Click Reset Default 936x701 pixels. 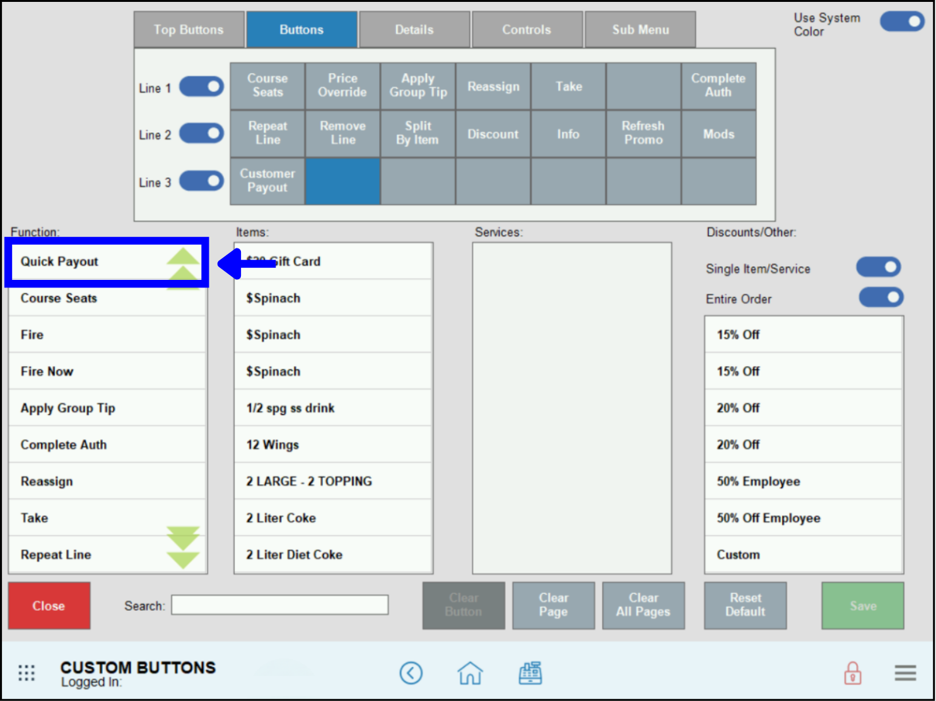pyautogui.click(x=745, y=605)
